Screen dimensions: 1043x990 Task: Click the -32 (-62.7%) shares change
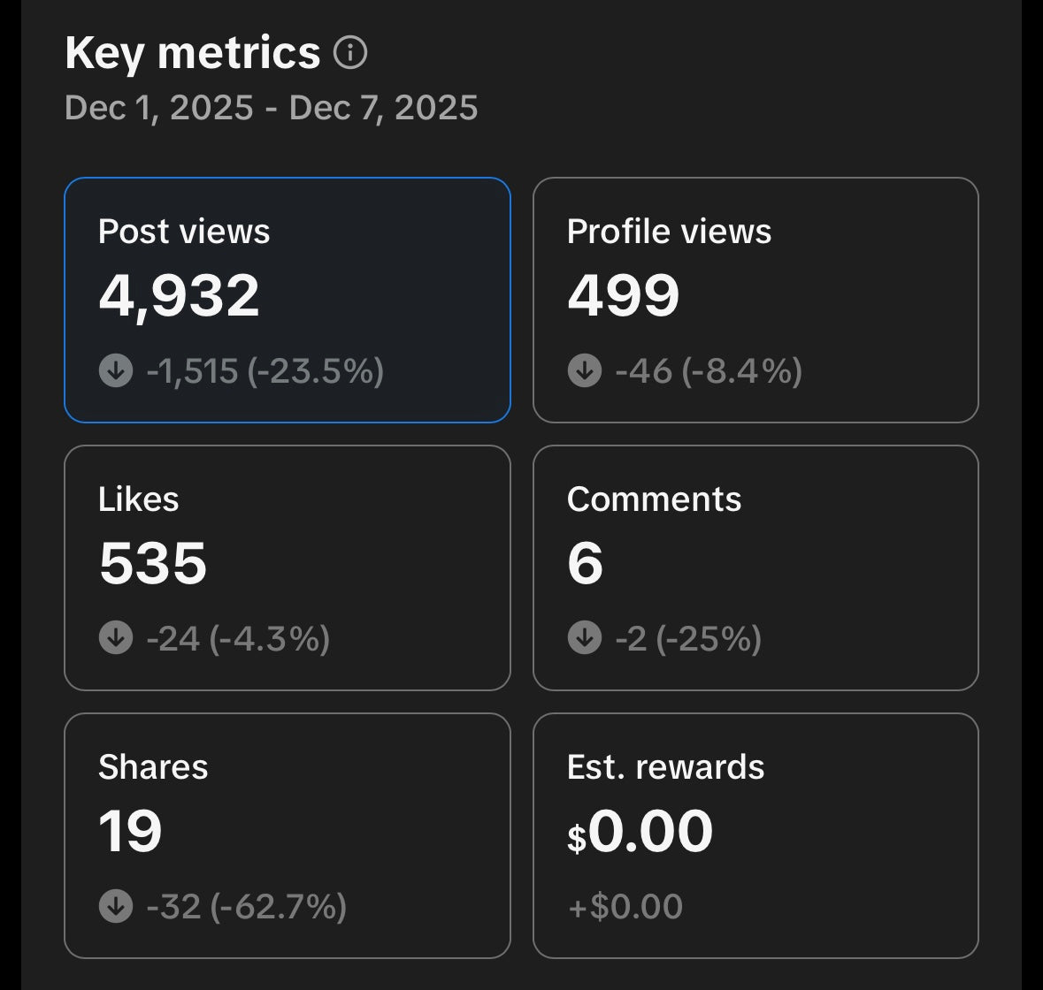pyautogui.click(x=246, y=906)
